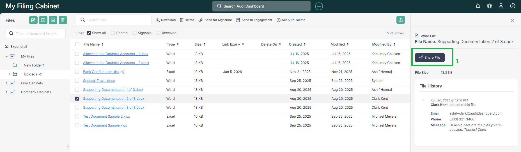Open Supporting Documentation 1 of 3.docx link
521x152 pixels.
113,90
